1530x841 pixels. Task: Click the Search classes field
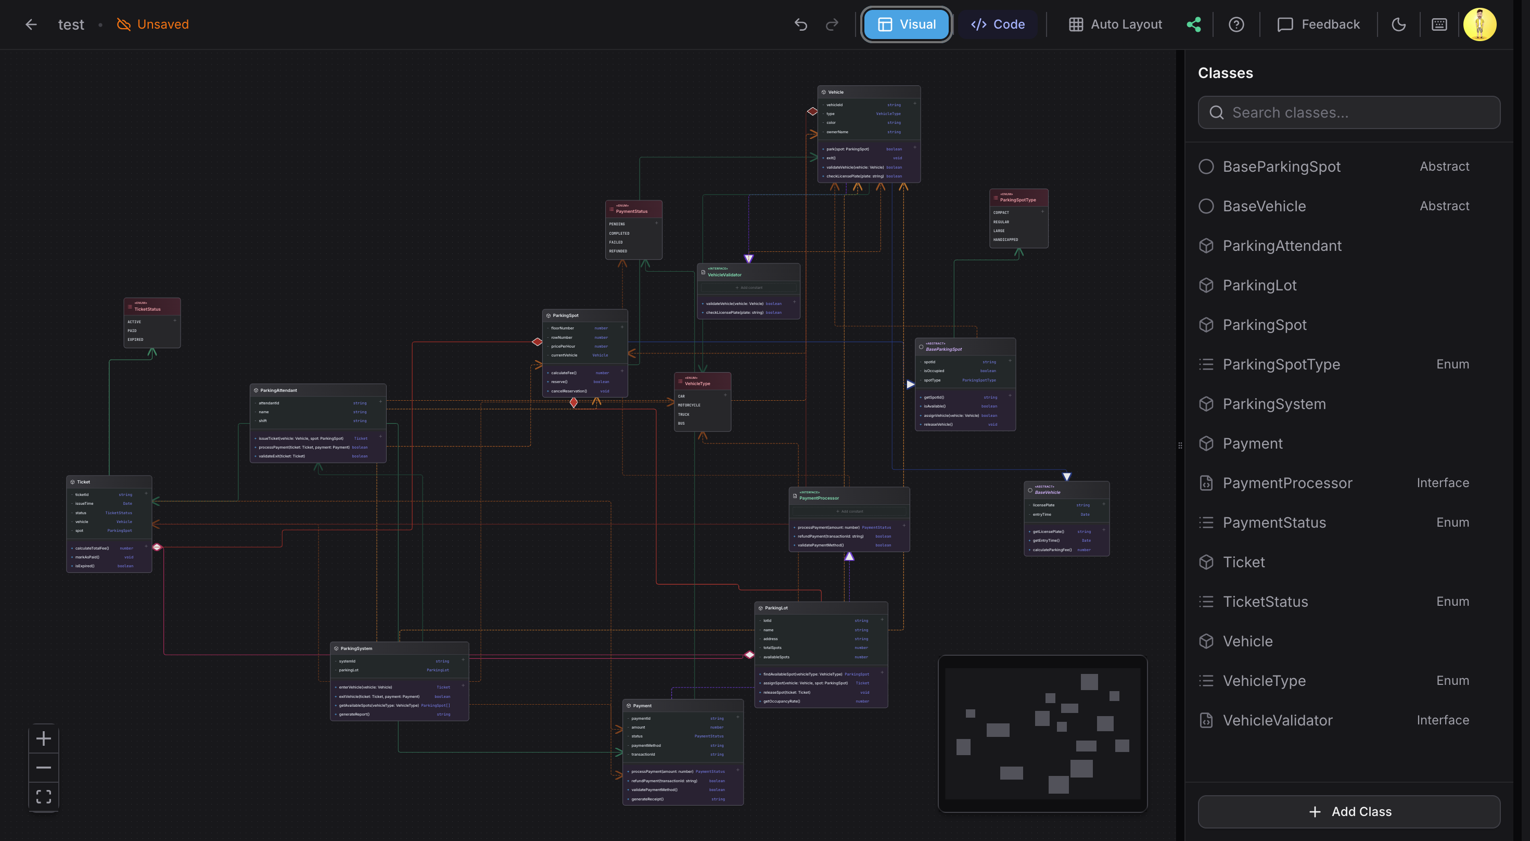[1349, 112]
